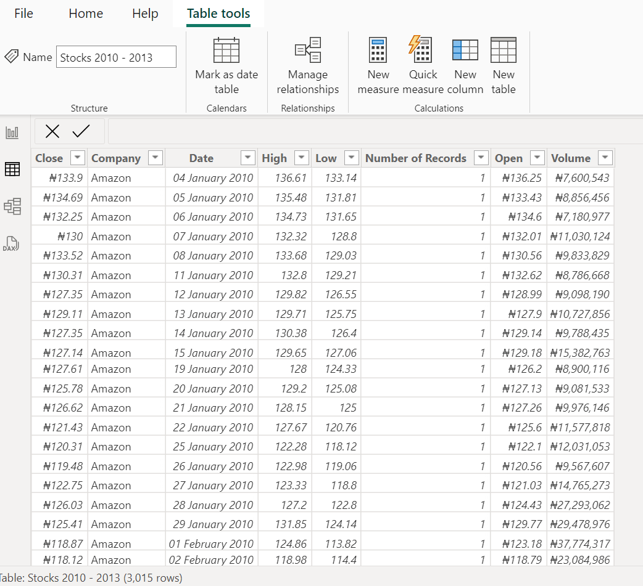Click the 07 January 2010 cell
The width and height of the screenshot is (643, 586).
pyautogui.click(x=212, y=237)
